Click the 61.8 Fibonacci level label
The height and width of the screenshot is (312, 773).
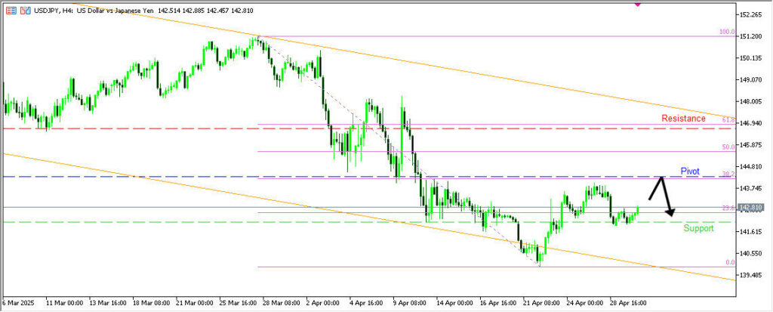point(728,120)
